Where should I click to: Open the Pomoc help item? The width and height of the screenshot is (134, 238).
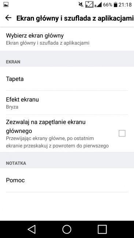(67, 180)
